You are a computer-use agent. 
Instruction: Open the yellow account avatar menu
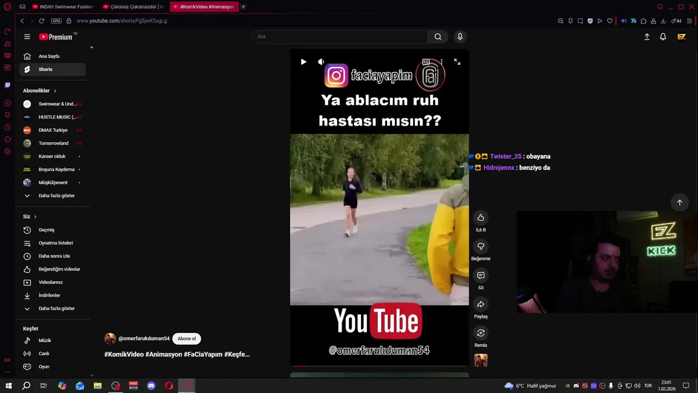(x=682, y=37)
